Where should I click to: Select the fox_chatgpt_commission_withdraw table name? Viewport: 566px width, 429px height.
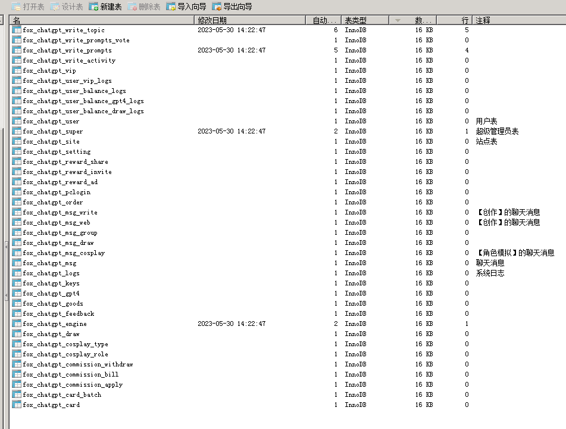[77, 364]
